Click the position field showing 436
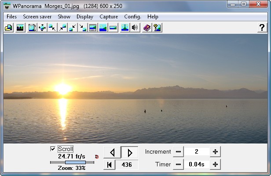This screenshot has width=271, height=176. click(127, 165)
